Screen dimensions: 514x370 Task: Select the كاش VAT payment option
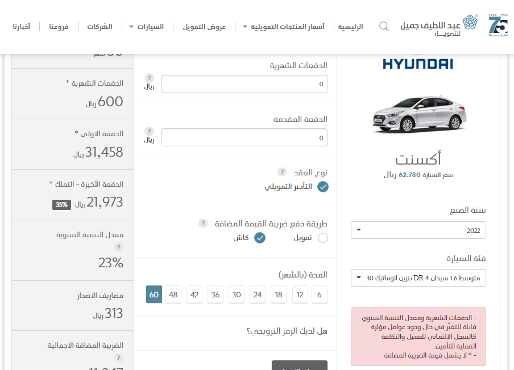tap(260, 238)
